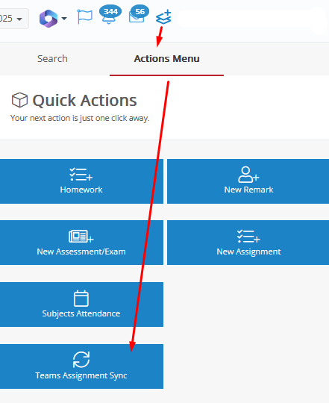
Task: Click the Teams sync circular arrows icon
Action: tap(81, 360)
